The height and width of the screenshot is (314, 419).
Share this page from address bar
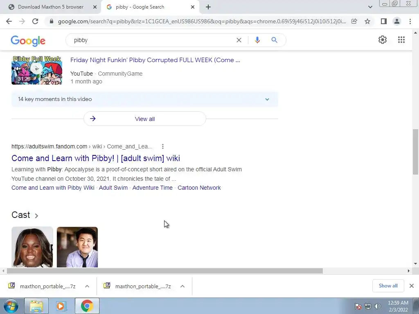(x=354, y=21)
